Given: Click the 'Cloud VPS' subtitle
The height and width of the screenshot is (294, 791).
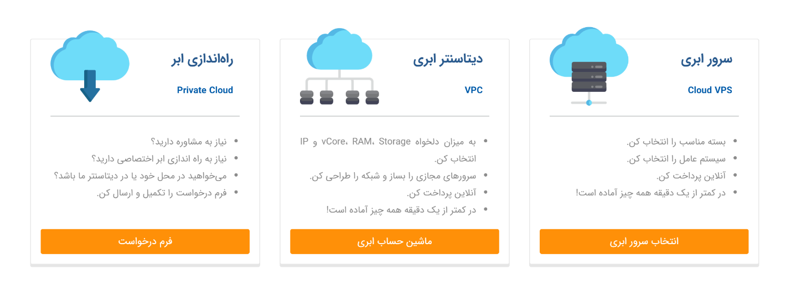Looking at the screenshot, I should click(x=710, y=90).
